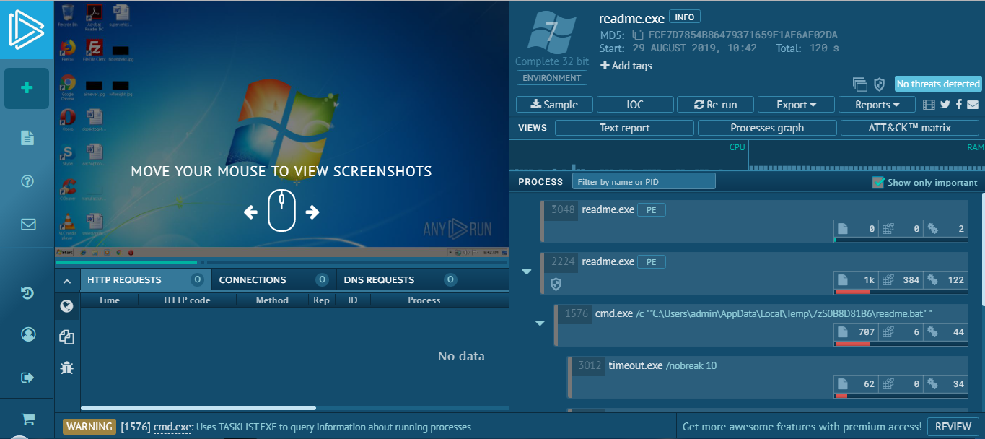Select process row readme.exe 3048
The image size is (985, 439).
tap(754, 222)
